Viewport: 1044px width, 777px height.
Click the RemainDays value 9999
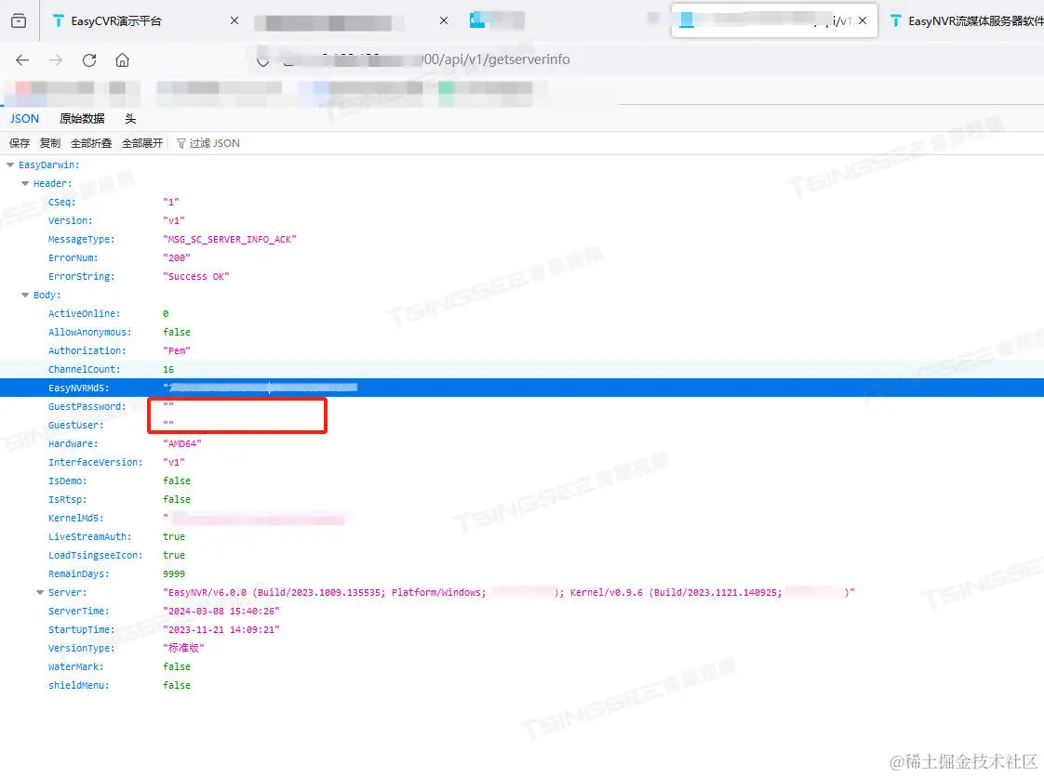(174, 574)
